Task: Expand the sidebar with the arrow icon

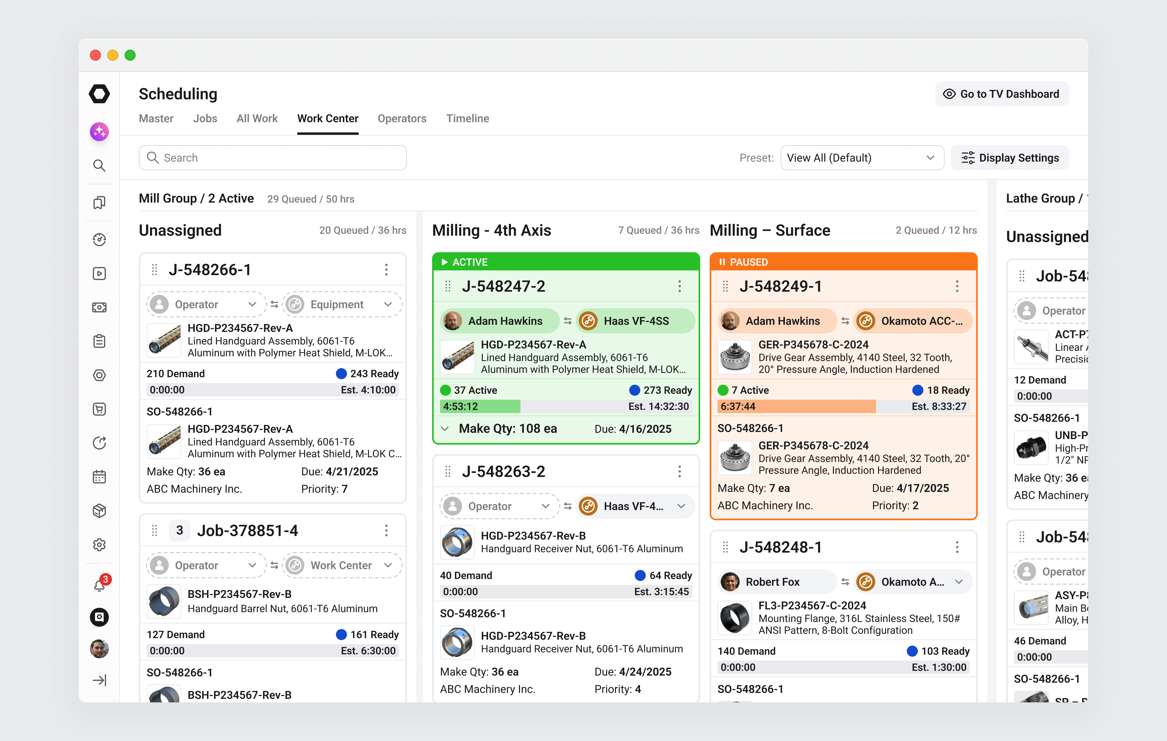Action: pos(99,680)
